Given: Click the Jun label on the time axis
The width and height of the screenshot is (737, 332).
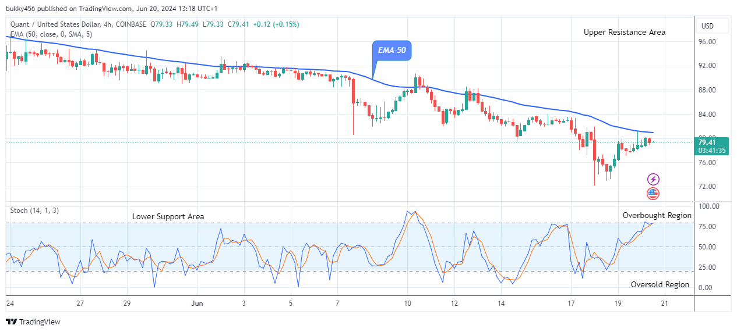Looking at the screenshot, I should coord(198,303).
